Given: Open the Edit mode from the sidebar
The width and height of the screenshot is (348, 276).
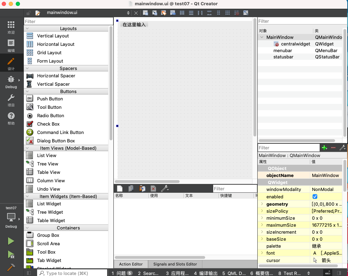Looking at the screenshot, I should (11, 46).
